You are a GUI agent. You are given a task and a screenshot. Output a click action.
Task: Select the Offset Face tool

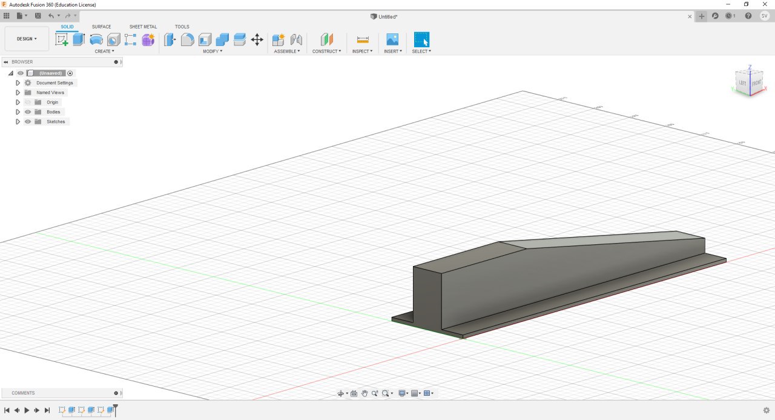tap(239, 40)
